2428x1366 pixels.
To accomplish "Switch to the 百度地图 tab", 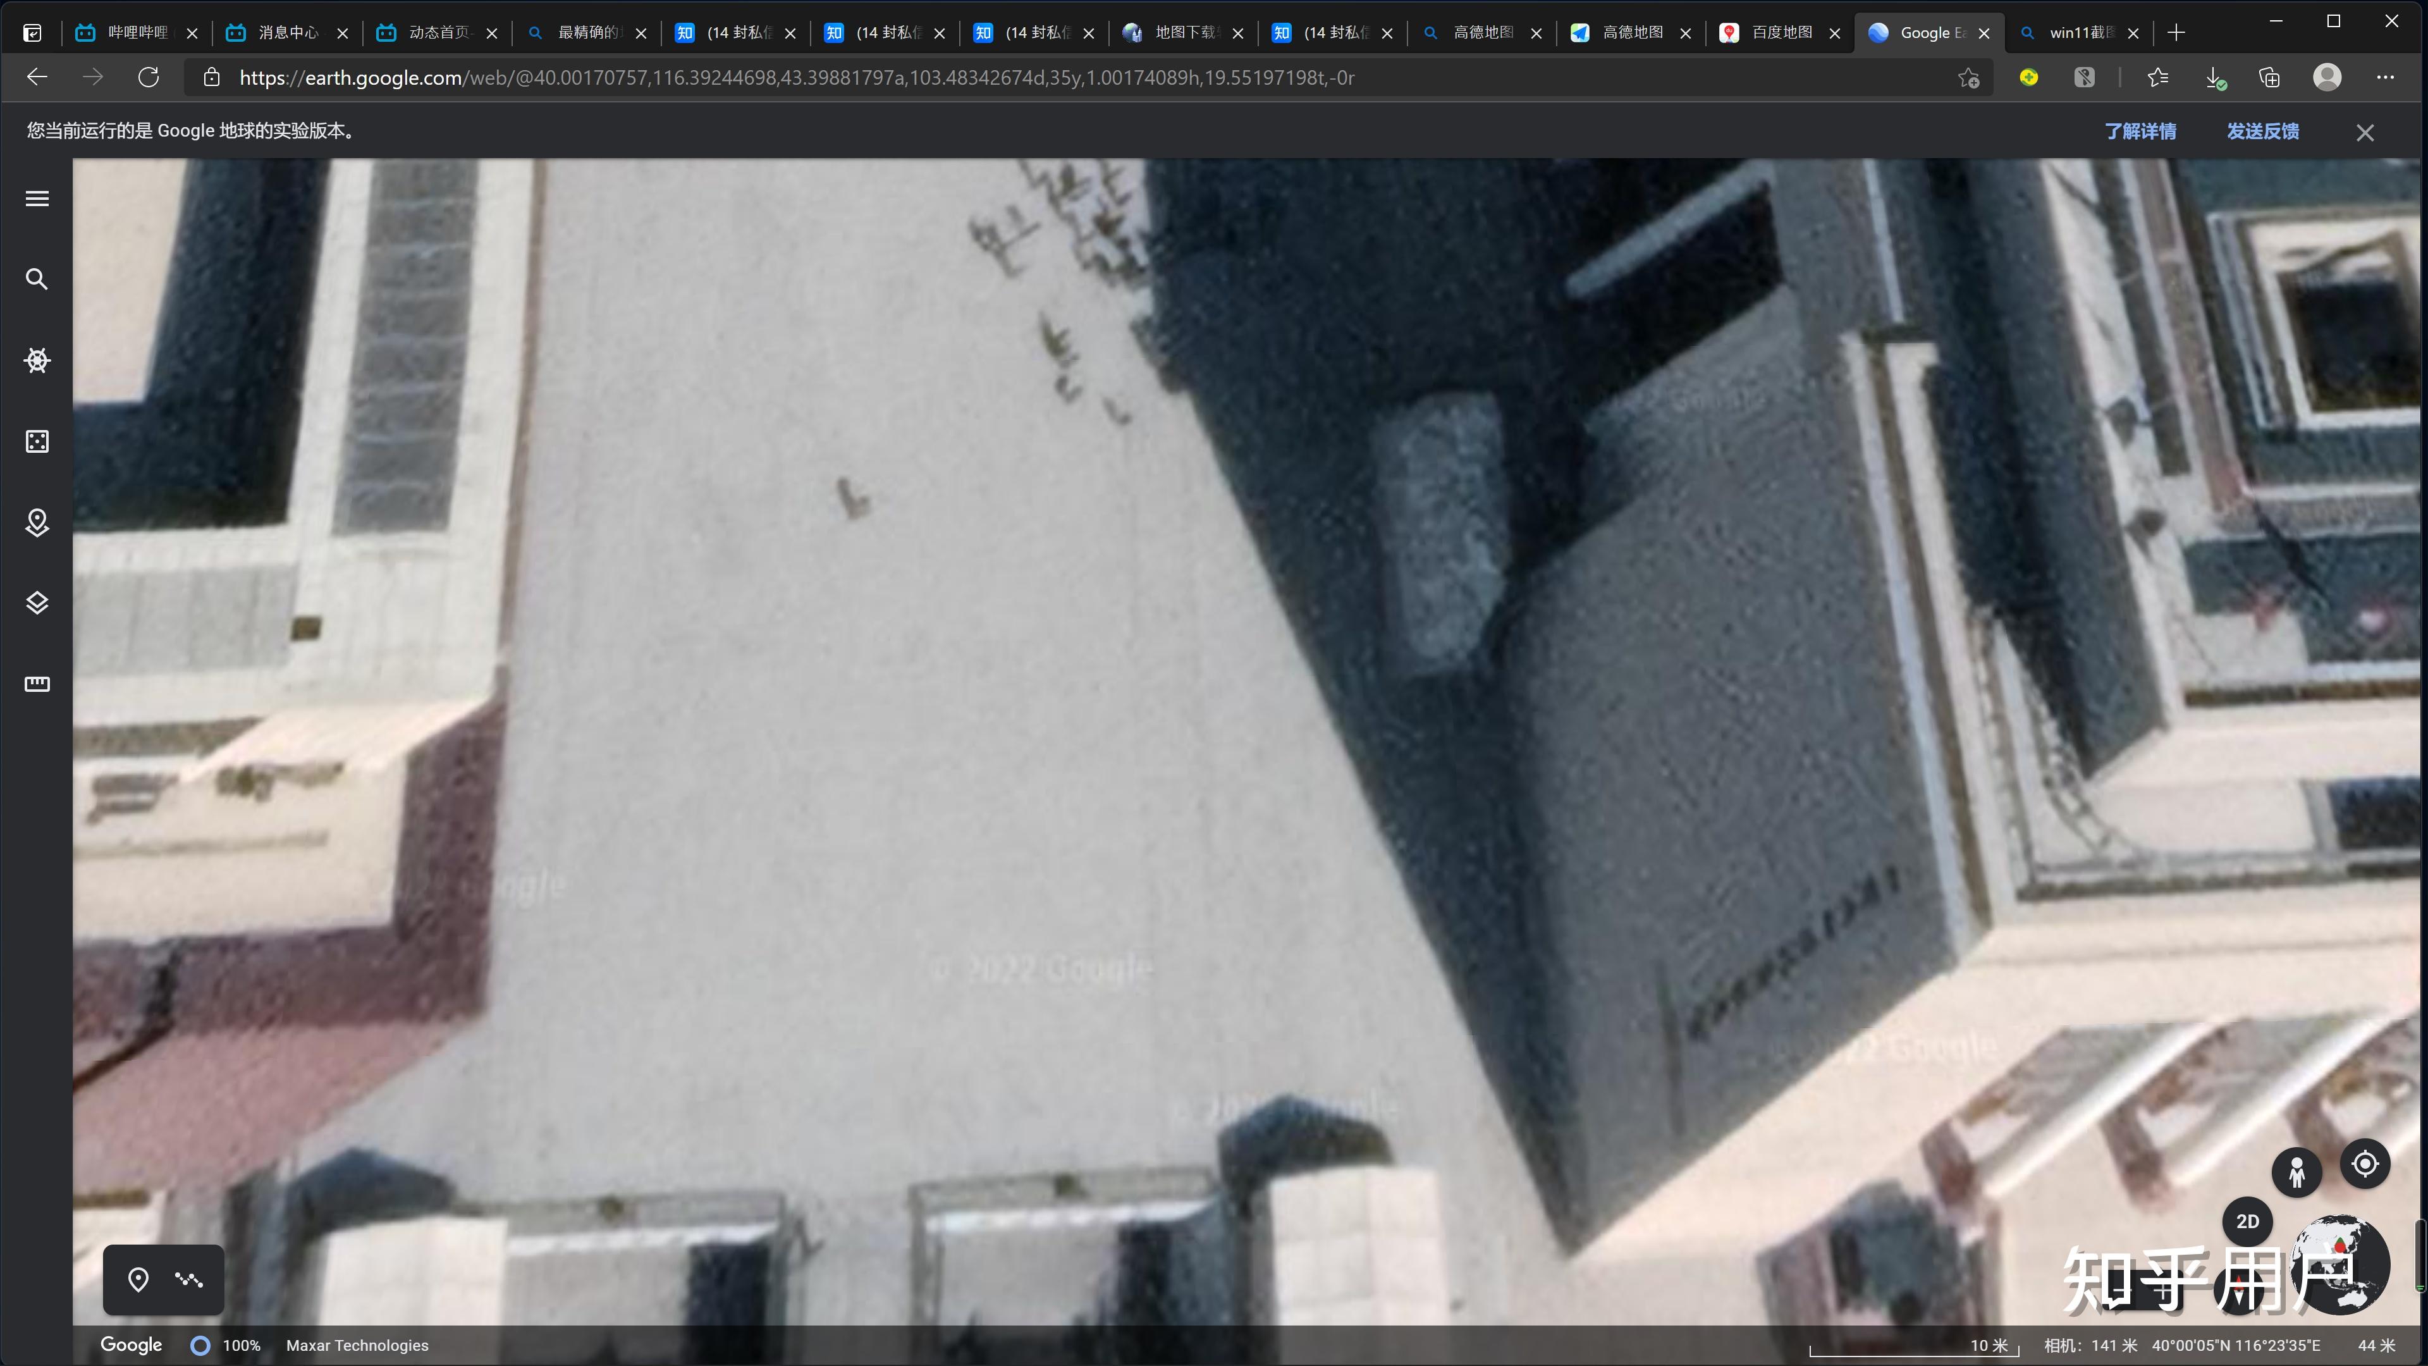I will (1781, 33).
